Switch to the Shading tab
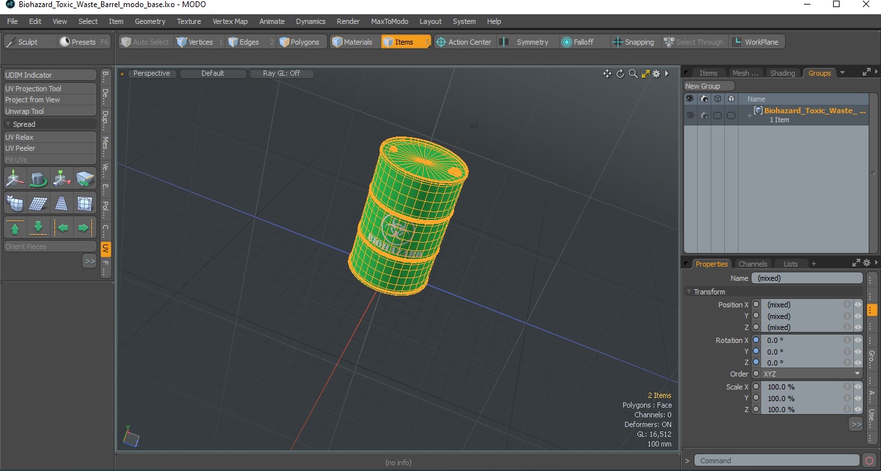The image size is (881, 471). tap(782, 73)
